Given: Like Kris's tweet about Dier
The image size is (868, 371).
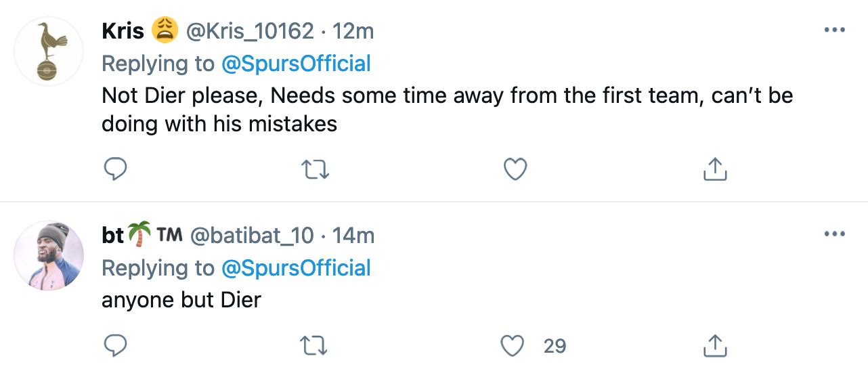Looking at the screenshot, I should coord(515,169).
